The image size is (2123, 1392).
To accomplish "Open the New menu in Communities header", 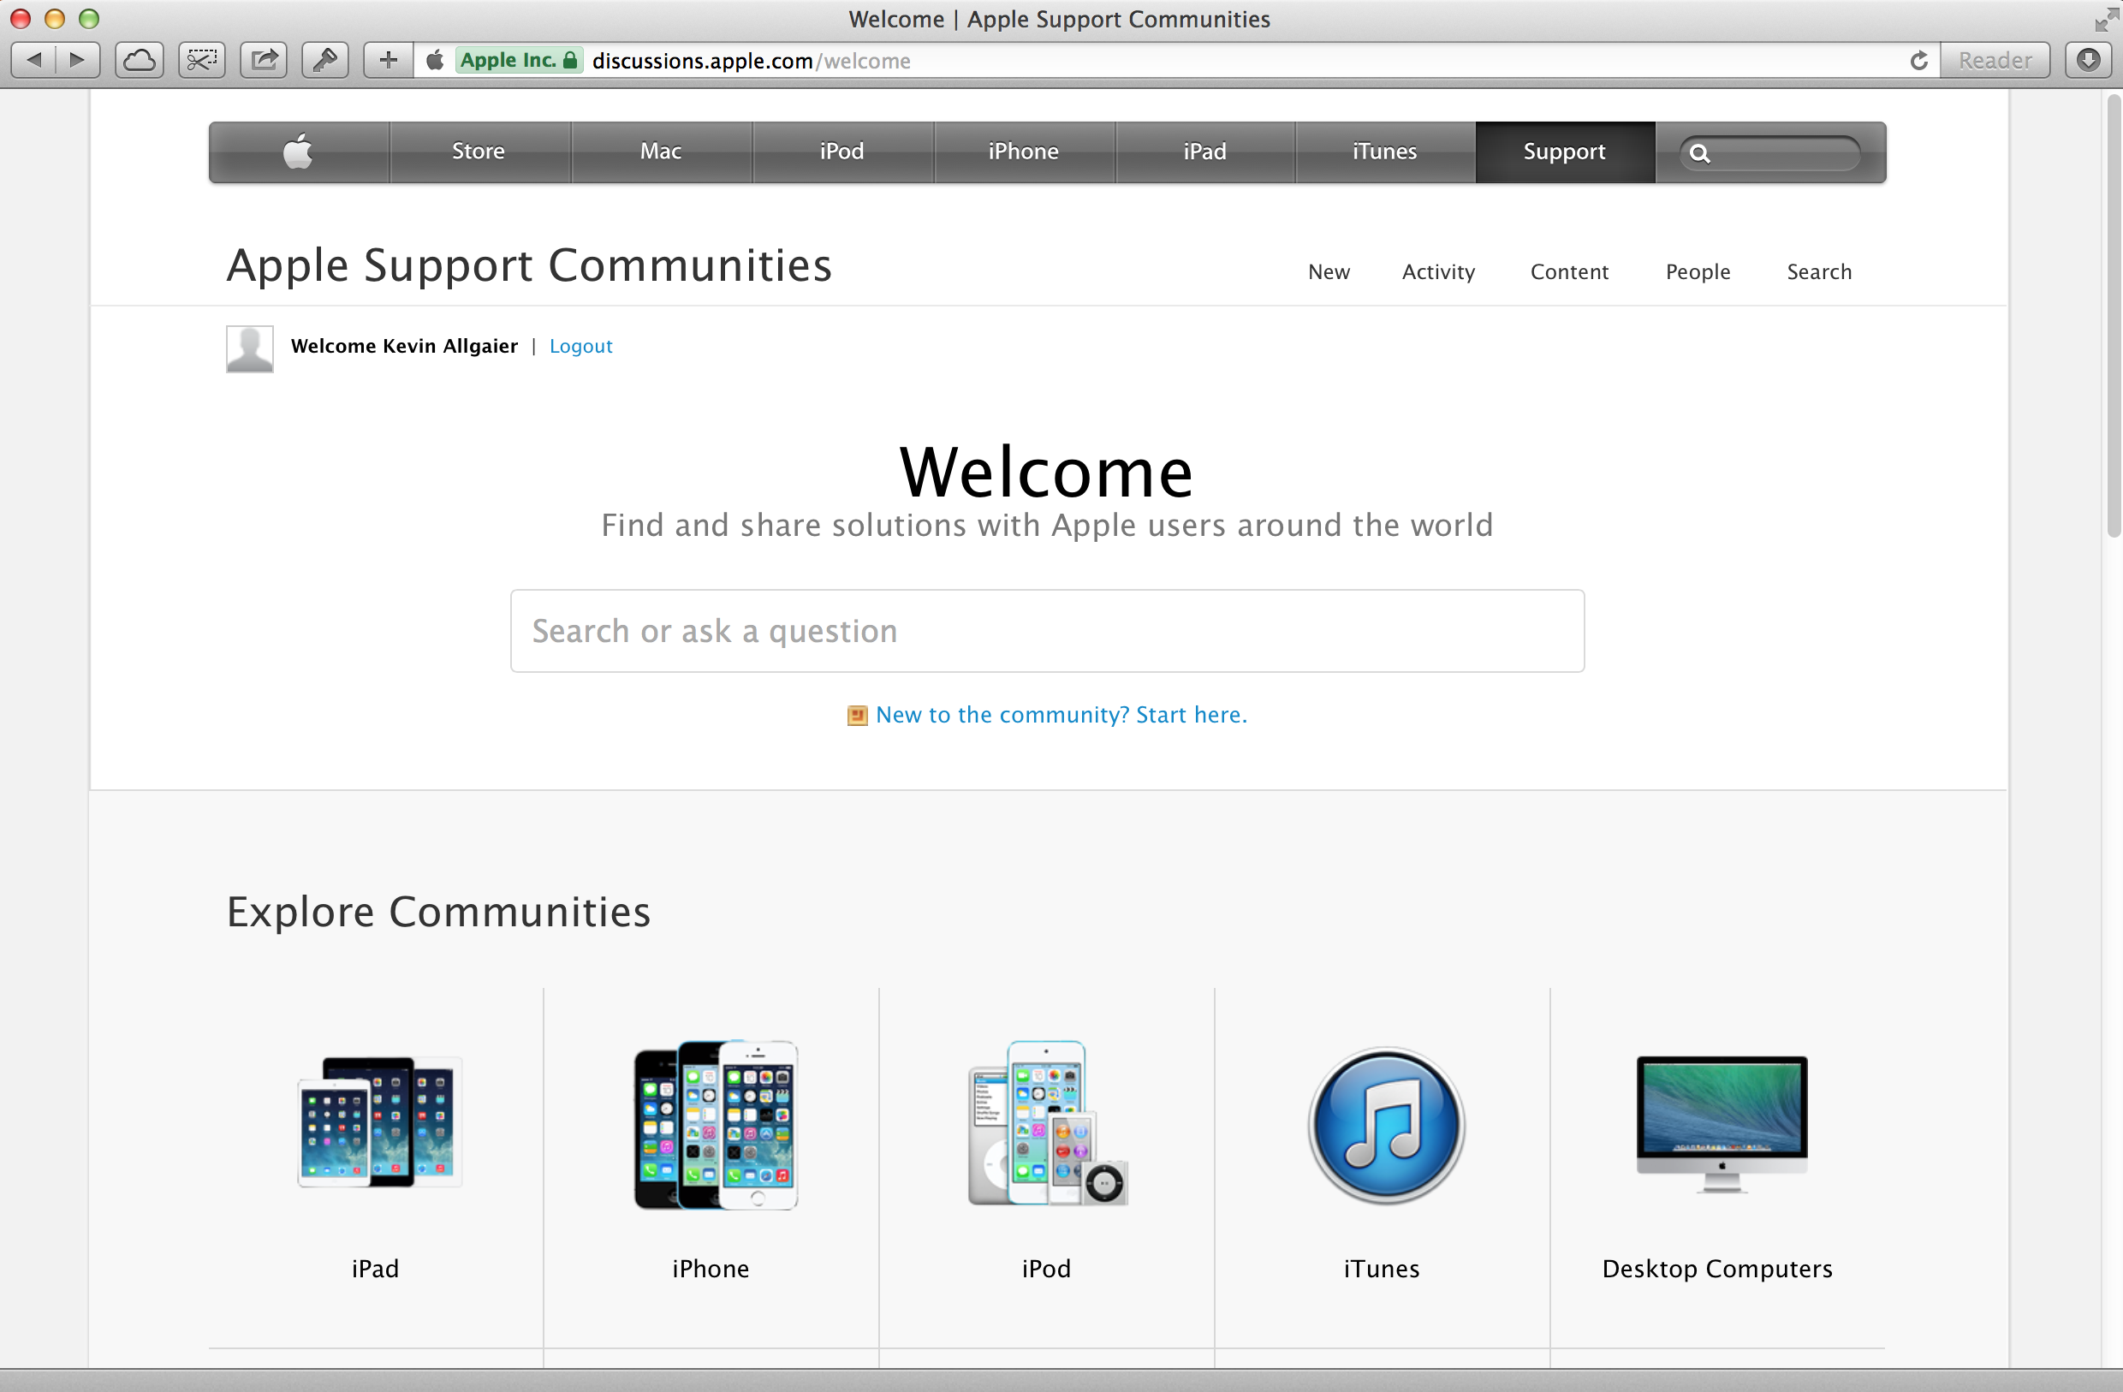I will [1329, 272].
